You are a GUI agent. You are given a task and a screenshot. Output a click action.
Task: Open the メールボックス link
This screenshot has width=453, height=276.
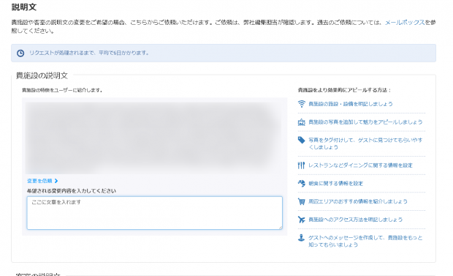[405, 22]
